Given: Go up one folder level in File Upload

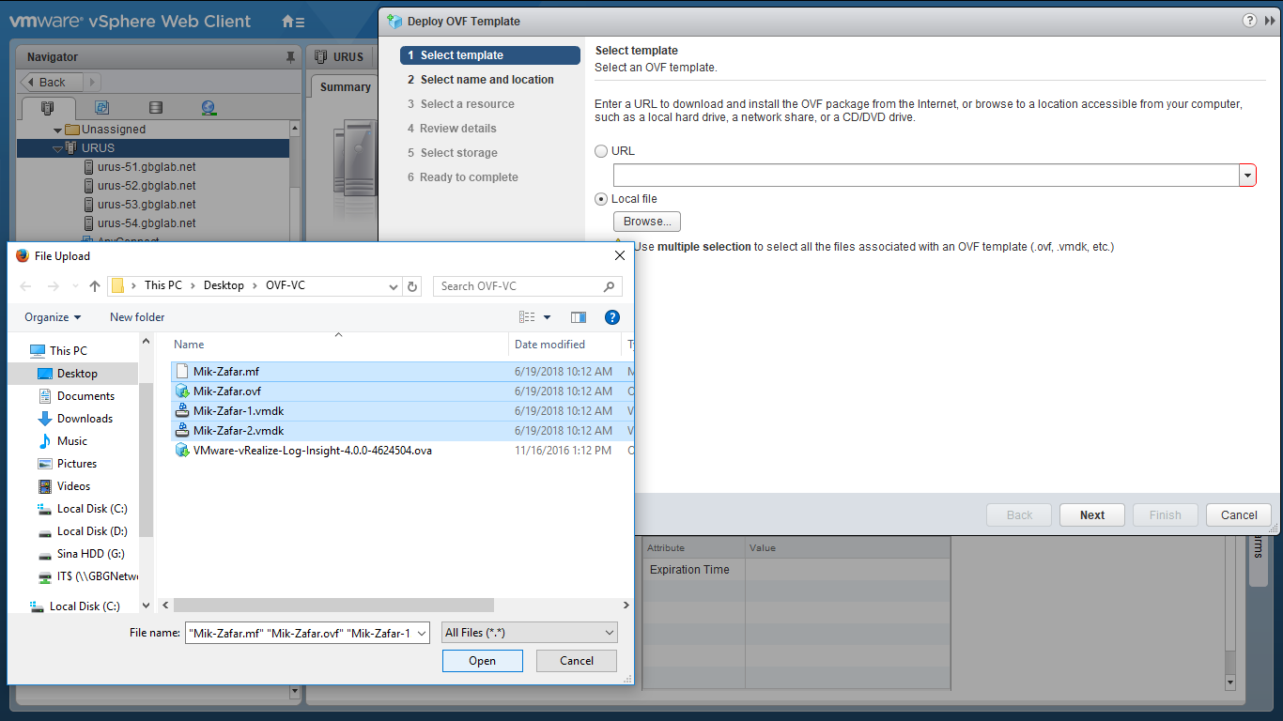Looking at the screenshot, I should pyautogui.click(x=94, y=286).
